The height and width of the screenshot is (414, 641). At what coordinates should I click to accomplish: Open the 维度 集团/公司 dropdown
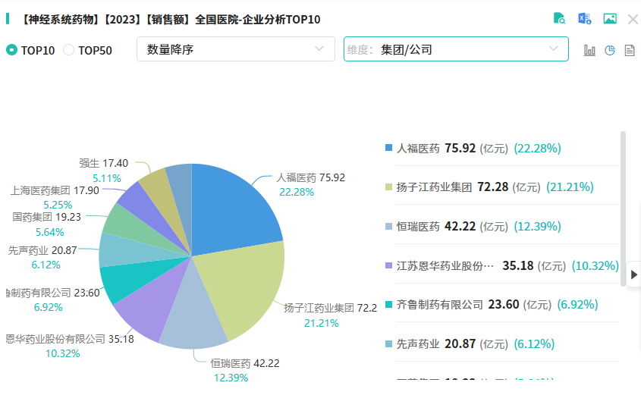coord(456,49)
